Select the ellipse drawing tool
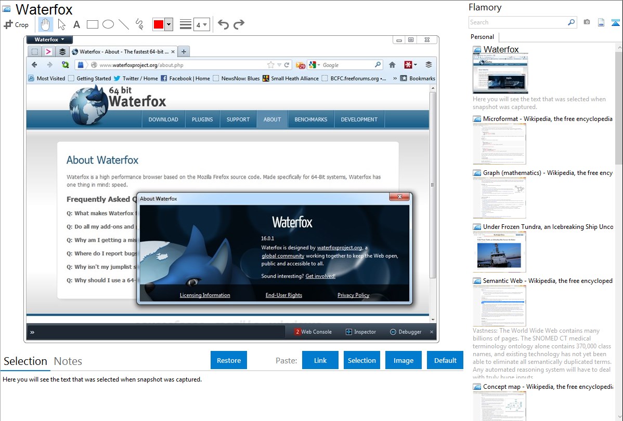 point(108,24)
